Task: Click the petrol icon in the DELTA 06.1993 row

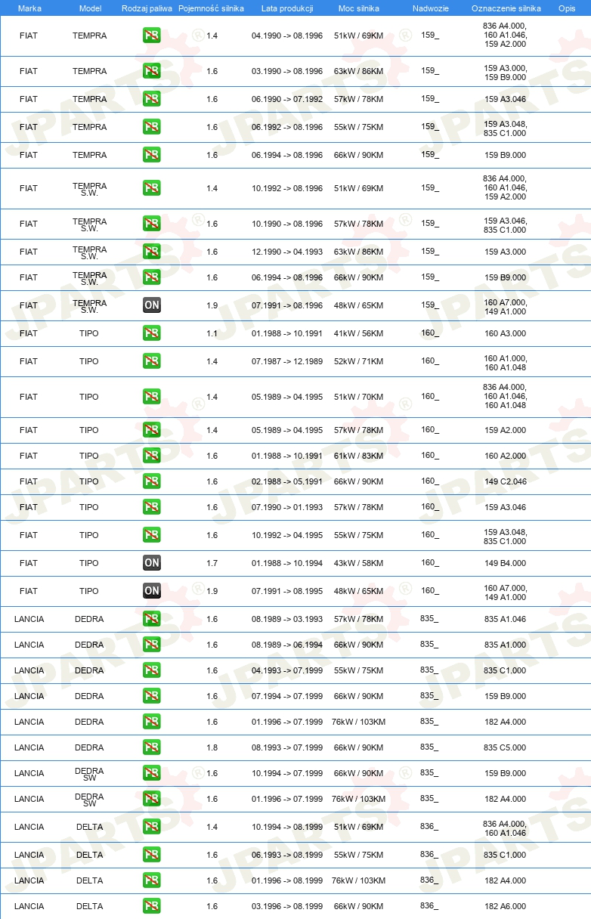Action: [x=152, y=855]
